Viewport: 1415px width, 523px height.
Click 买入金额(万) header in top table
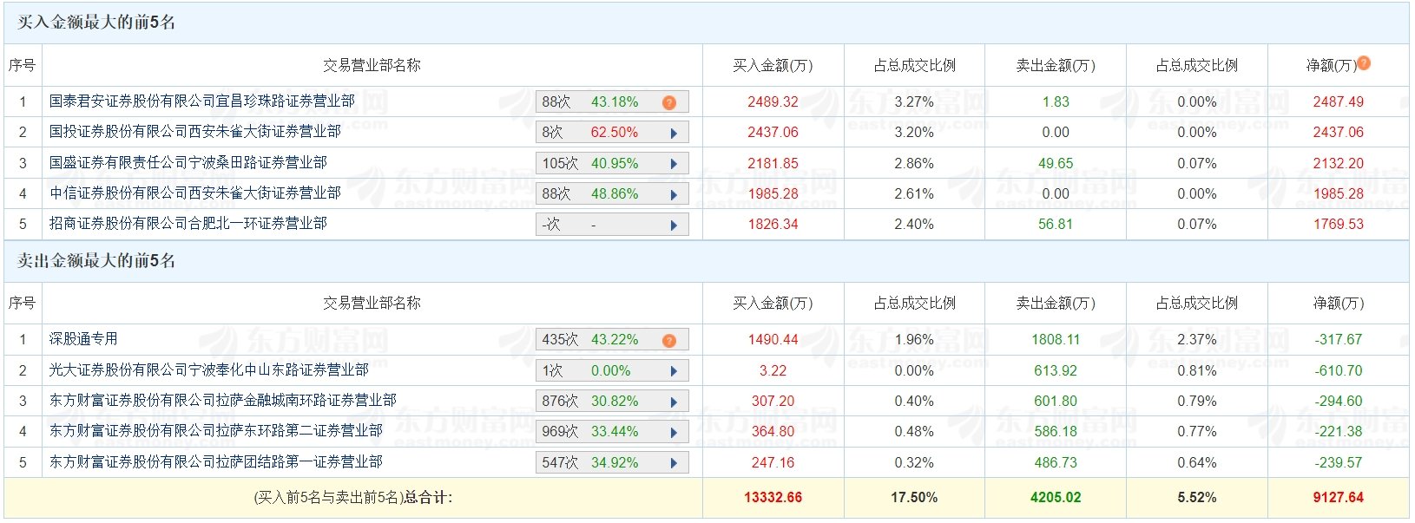[x=773, y=66]
